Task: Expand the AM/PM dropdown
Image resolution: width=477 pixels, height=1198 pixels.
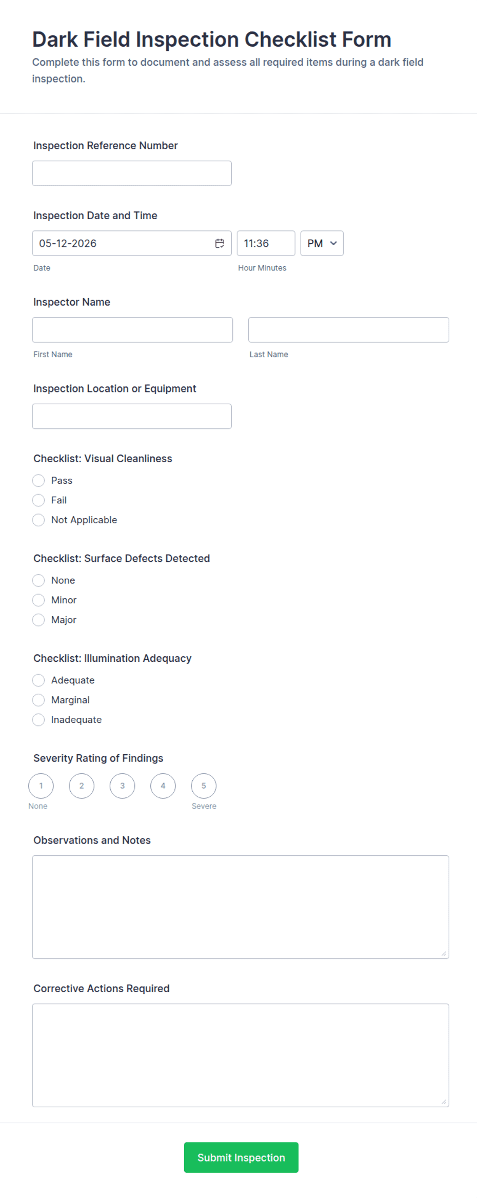Action: pyautogui.click(x=322, y=243)
